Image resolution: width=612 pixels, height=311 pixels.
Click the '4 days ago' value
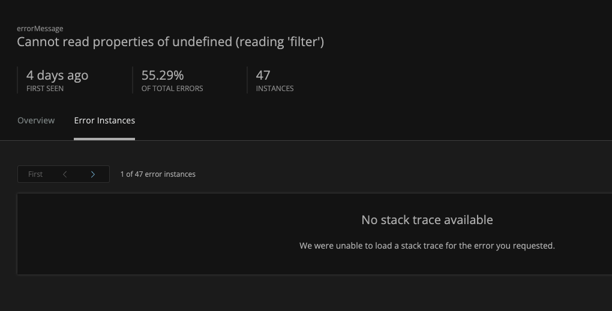pos(58,76)
